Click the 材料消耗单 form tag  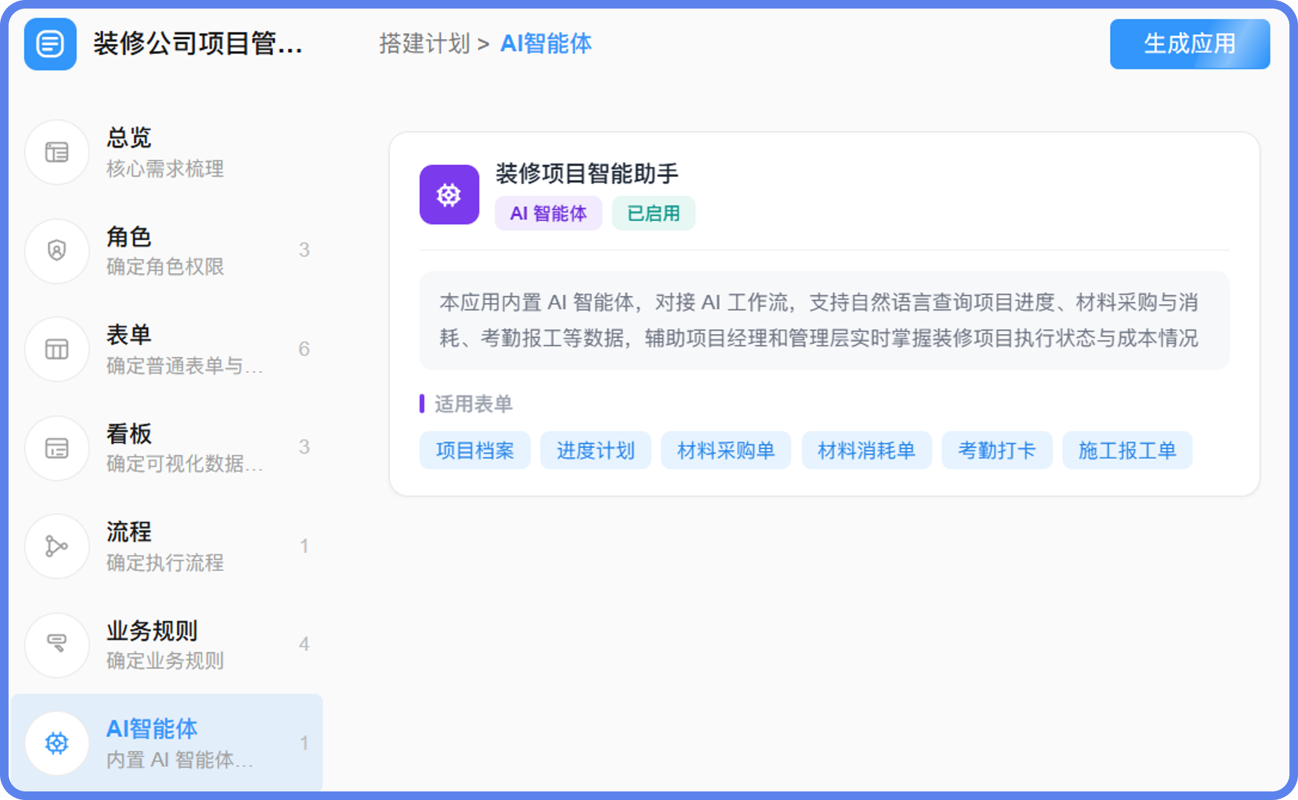point(866,450)
